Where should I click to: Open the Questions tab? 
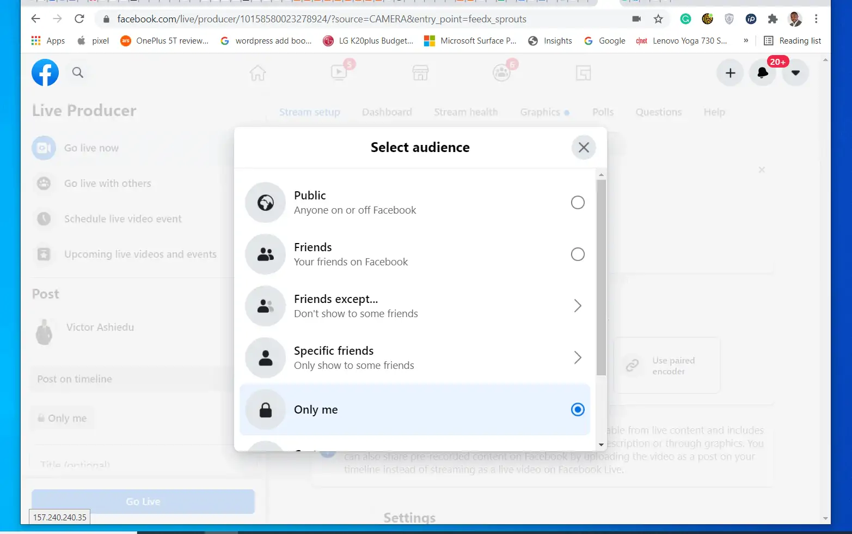[659, 112]
